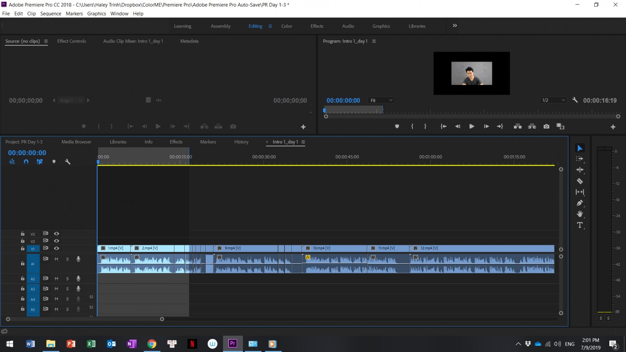The width and height of the screenshot is (626, 352).
Task: Open timeline display settings wrench
Action: (68, 161)
